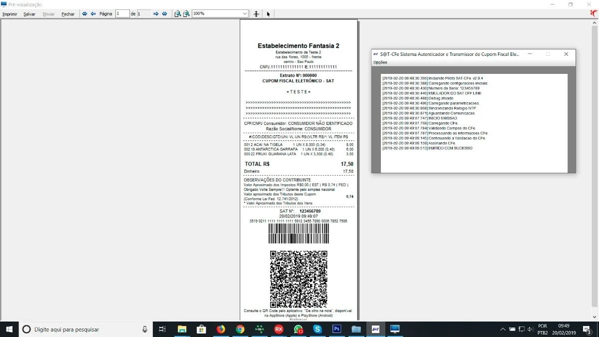This screenshot has width=599, height=337.
Task: Open File Explorer from the taskbar
Action: [182, 330]
